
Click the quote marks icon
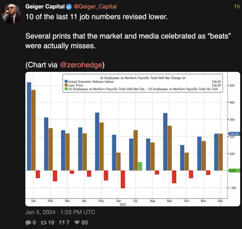point(62,222)
